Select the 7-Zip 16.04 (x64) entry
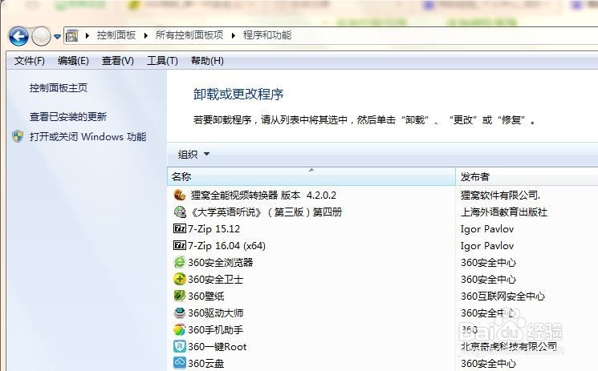This screenshot has height=371, width=598. (226, 246)
